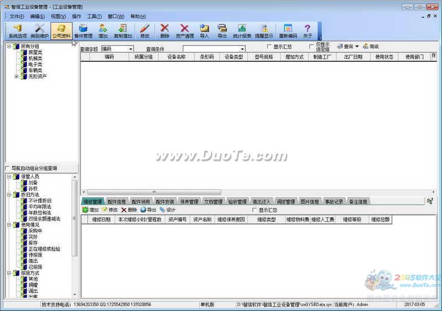Select 车辆类 group in tree
The width and height of the screenshot is (442, 311).
[x=35, y=71]
